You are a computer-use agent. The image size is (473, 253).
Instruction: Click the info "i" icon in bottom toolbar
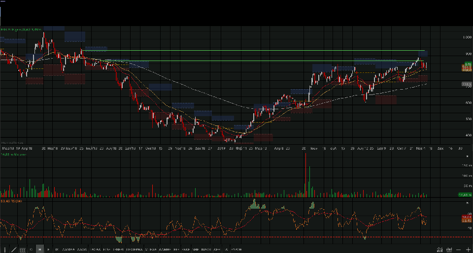tap(5, 250)
